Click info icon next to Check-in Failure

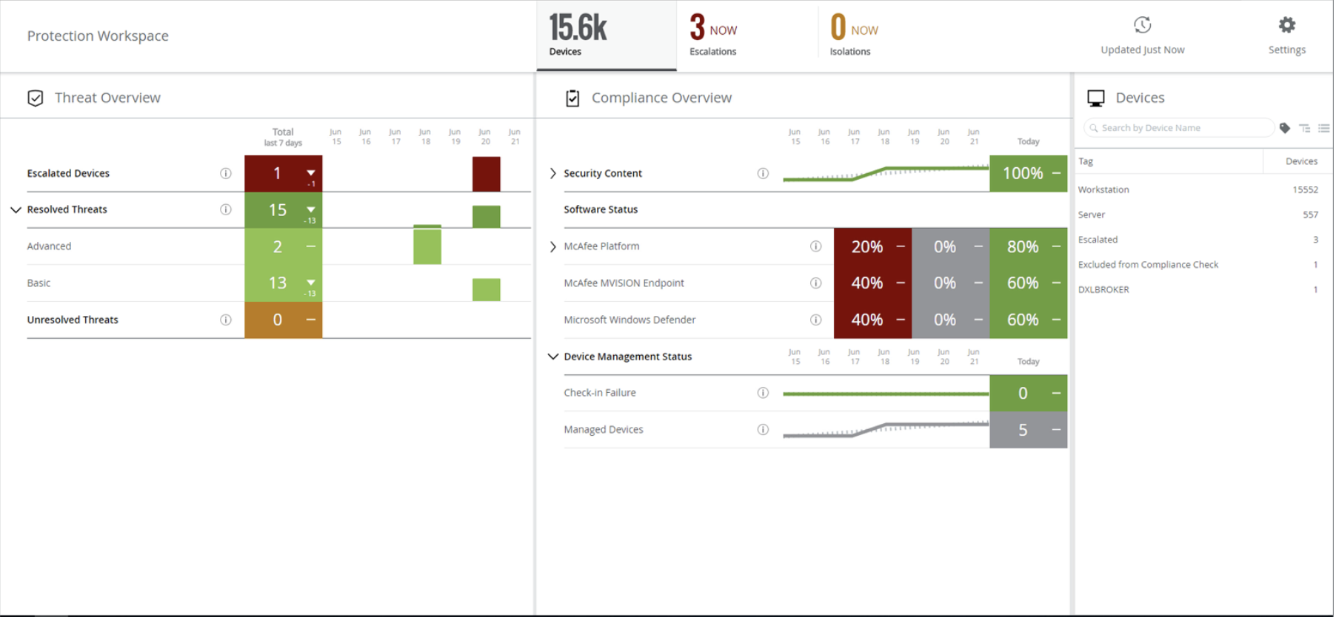[763, 393]
